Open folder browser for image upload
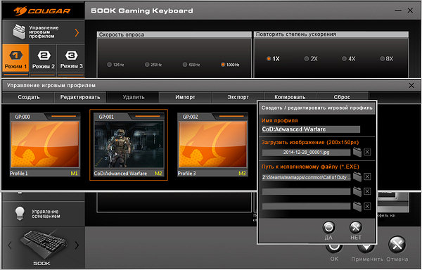422x270 pixels. point(357,152)
